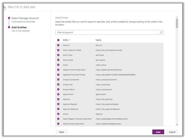Toggle the Analysis Job entity checkbox
The width and height of the screenshot is (186, 139).
[58, 84]
